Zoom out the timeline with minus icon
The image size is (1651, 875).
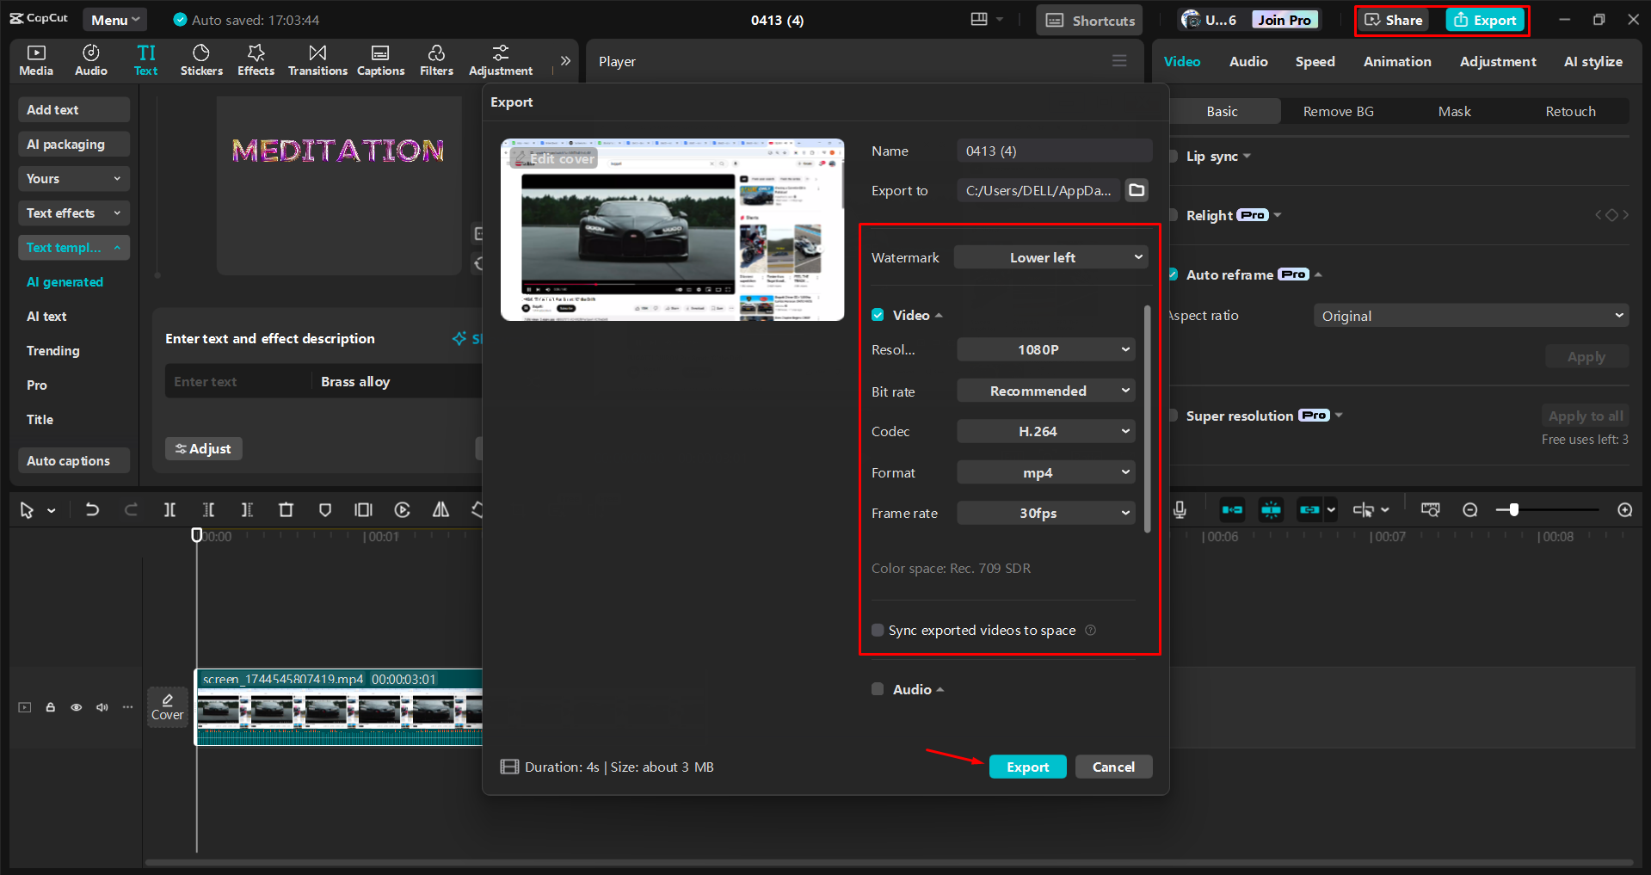point(1470,510)
